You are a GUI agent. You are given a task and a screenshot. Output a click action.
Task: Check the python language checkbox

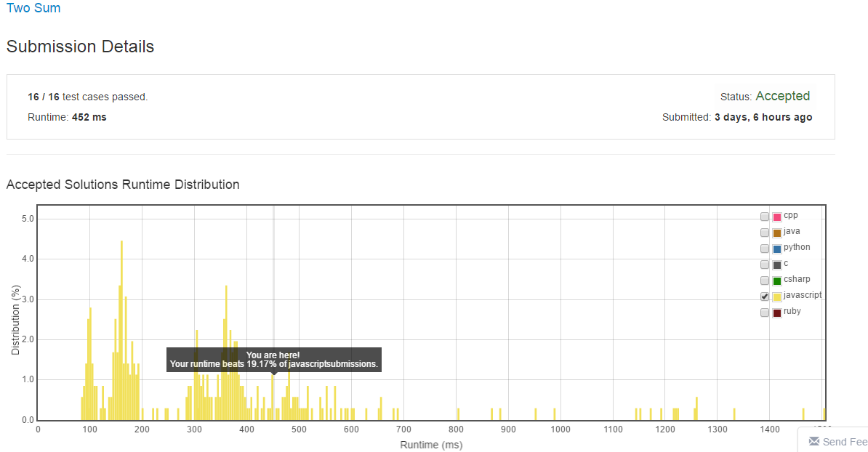click(764, 249)
